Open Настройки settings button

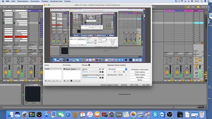(x=140, y=77)
